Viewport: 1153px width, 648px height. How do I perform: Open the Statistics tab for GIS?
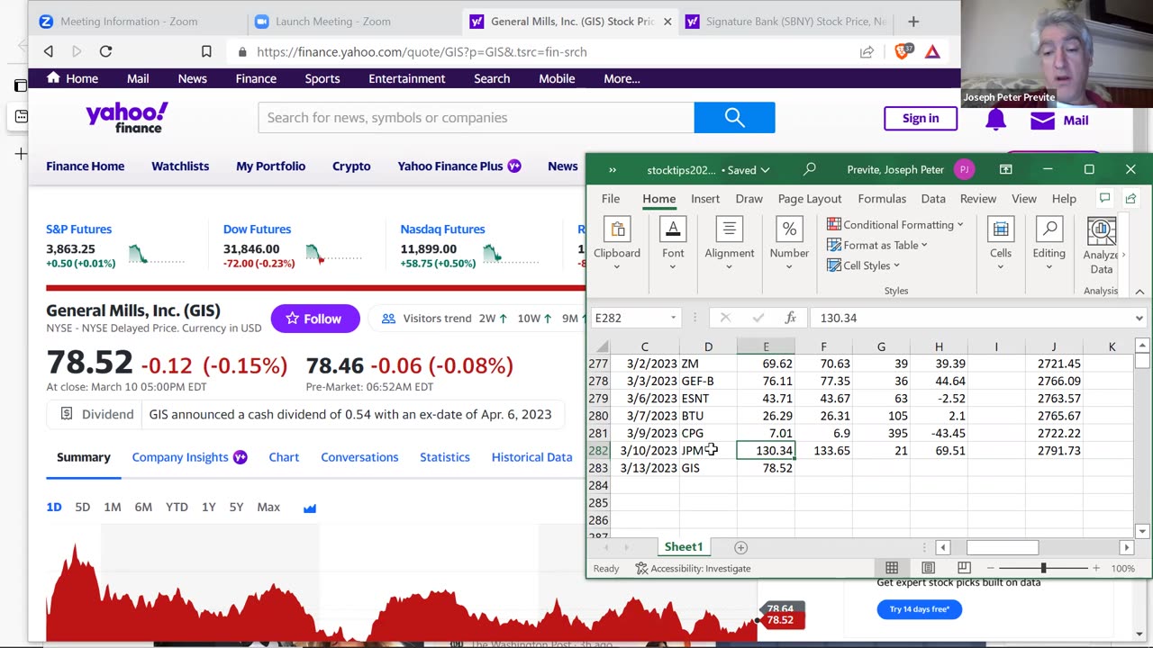pos(445,457)
